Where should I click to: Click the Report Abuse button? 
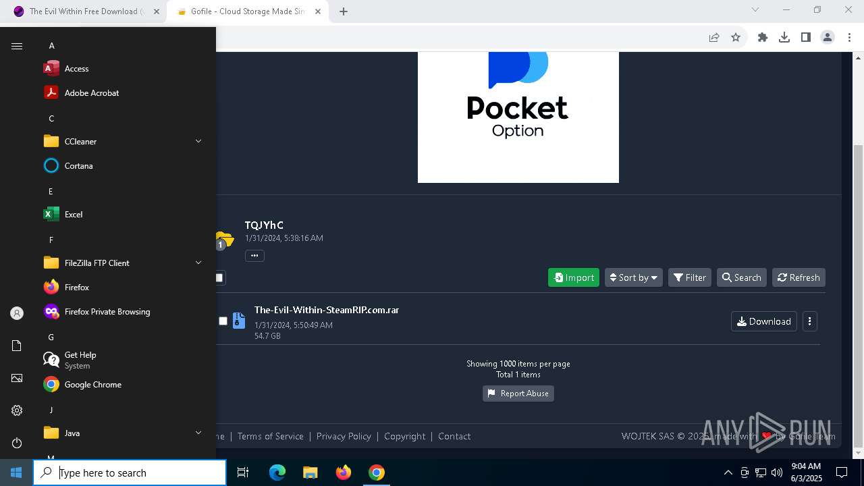click(518, 394)
